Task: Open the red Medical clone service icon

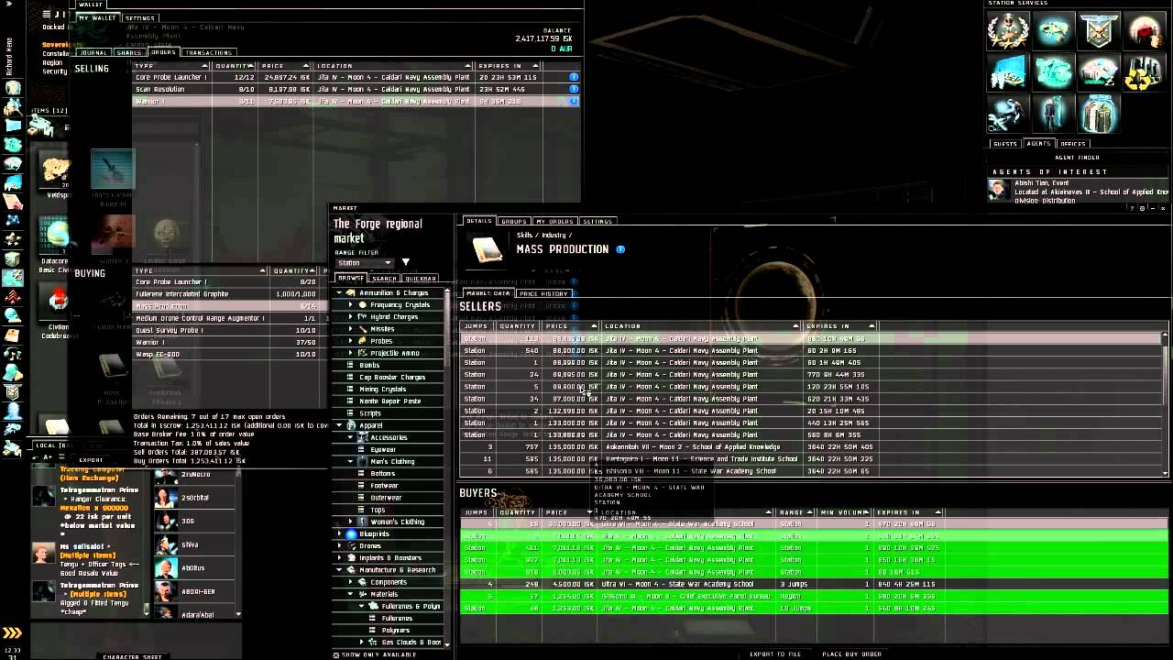Action: pos(1144,31)
